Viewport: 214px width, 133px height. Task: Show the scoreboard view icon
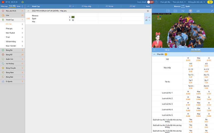click(x=168, y=11)
